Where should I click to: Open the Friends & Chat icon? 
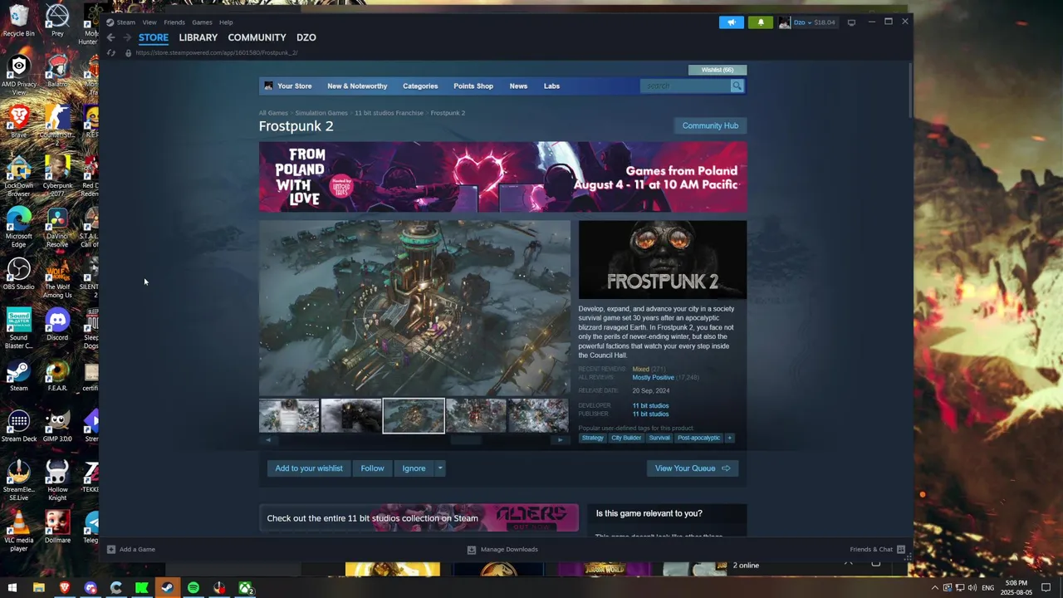click(900, 549)
